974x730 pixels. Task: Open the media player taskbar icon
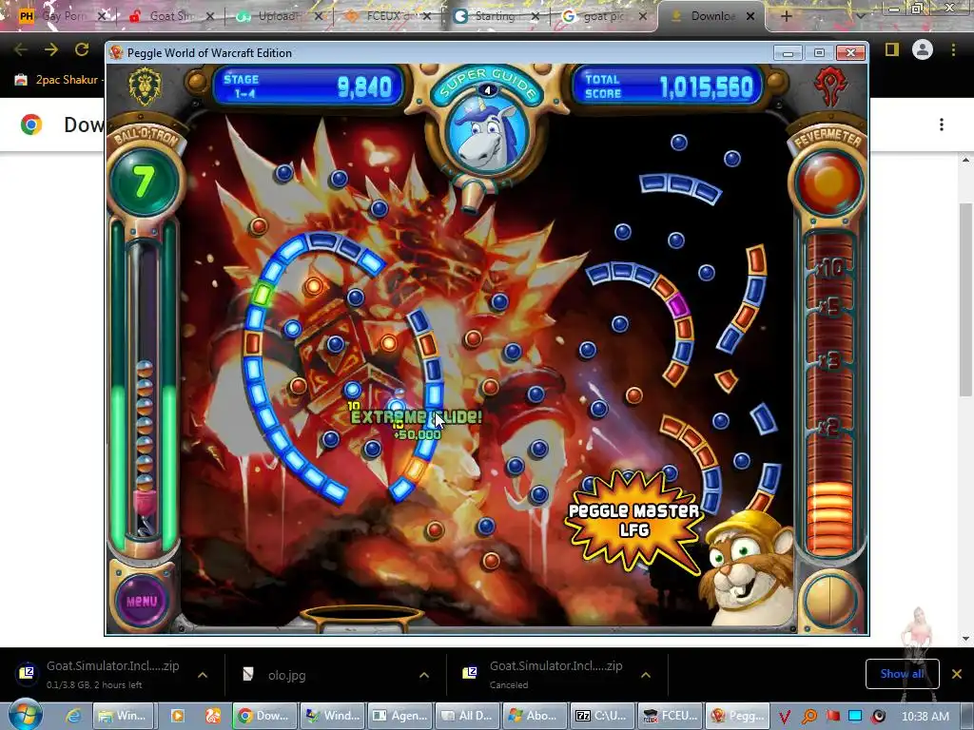pos(177,716)
